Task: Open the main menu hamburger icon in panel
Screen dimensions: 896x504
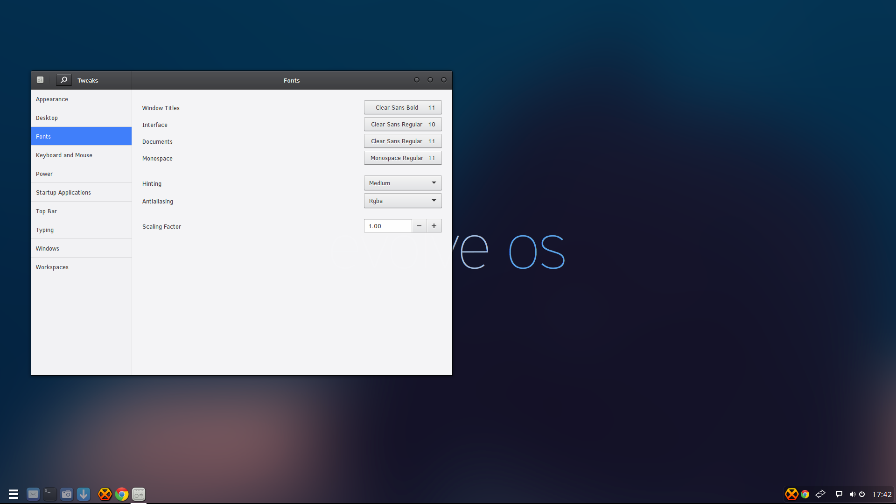Action: point(14,494)
